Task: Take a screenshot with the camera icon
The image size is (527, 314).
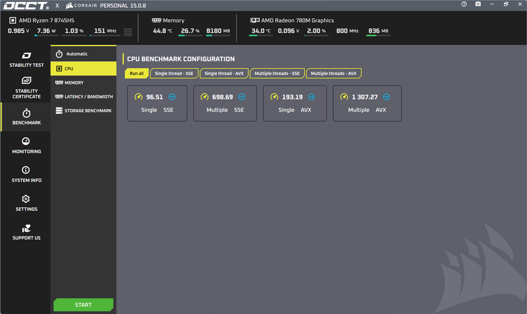Action: click(x=478, y=4)
